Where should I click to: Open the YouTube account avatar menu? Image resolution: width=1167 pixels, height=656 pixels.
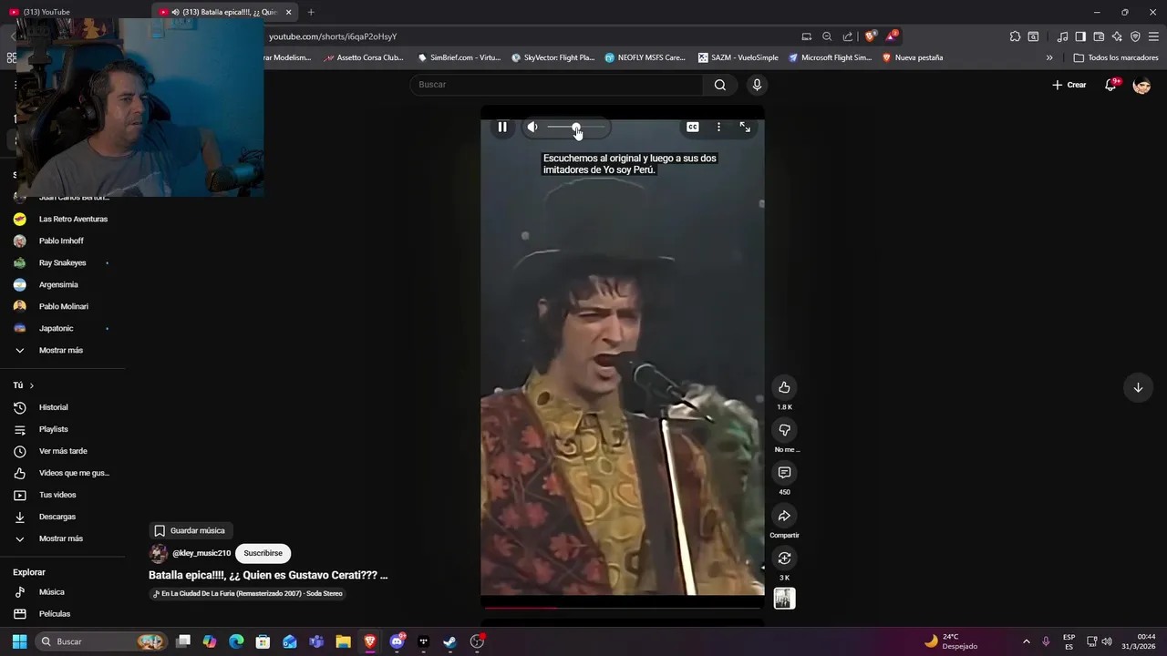coord(1141,85)
